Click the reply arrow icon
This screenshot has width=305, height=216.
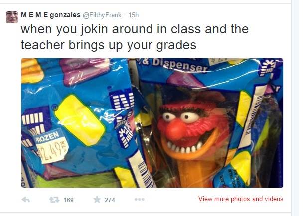pyautogui.click(x=26, y=200)
